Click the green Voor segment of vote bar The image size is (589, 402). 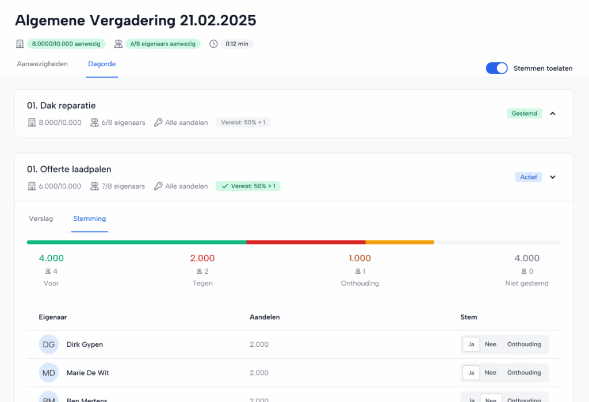pos(136,242)
